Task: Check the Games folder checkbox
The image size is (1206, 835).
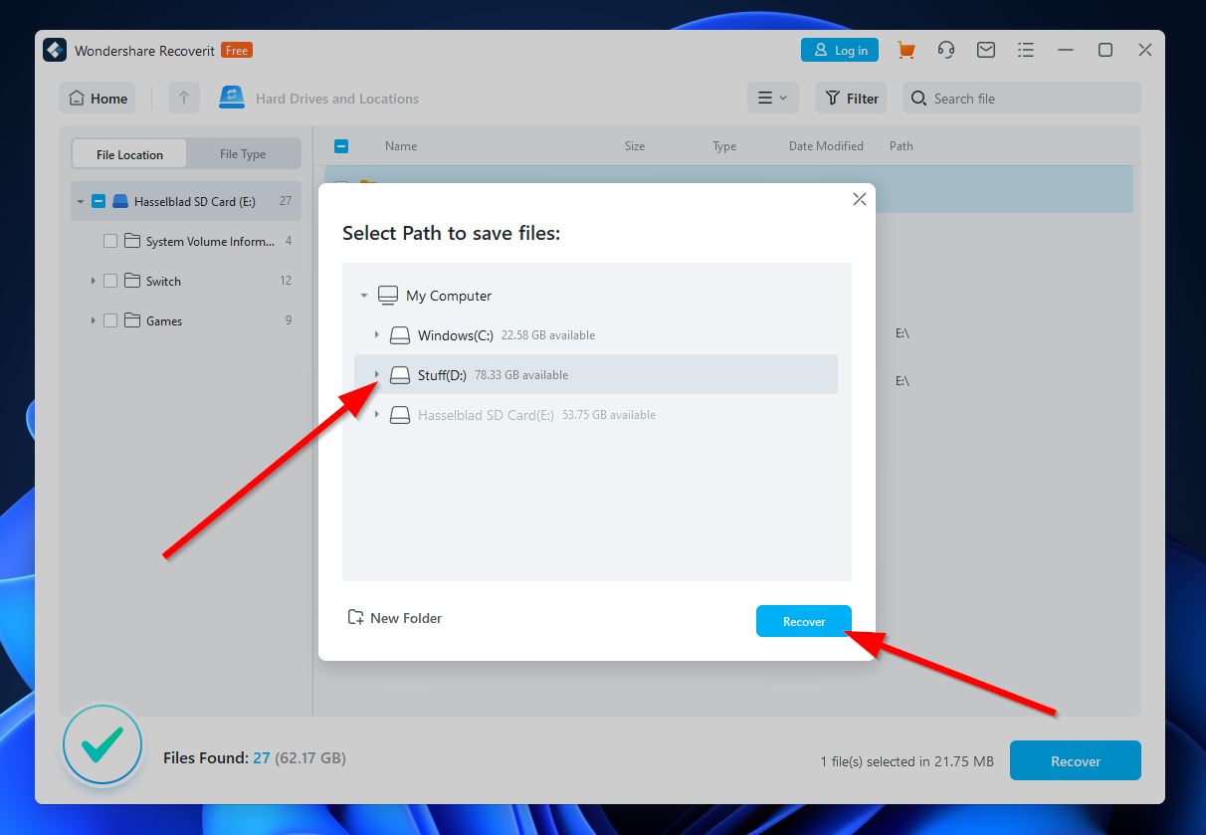Action: 110,320
